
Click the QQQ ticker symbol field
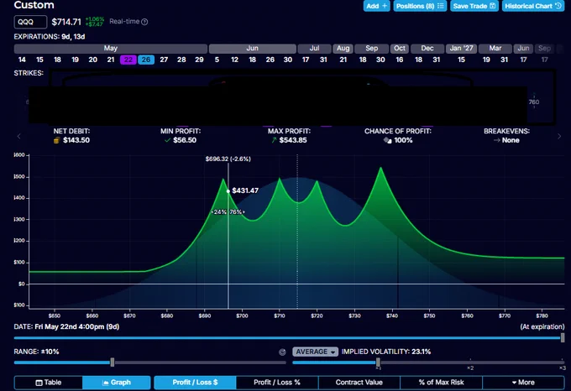pos(30,22)
